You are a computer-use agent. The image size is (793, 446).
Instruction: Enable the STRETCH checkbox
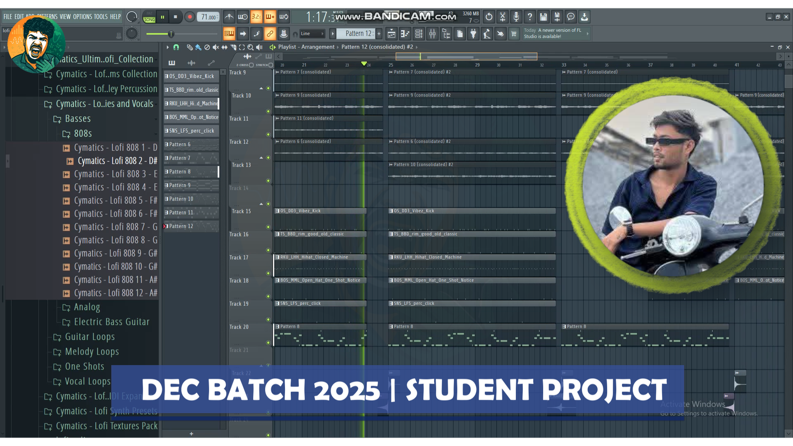271,65
